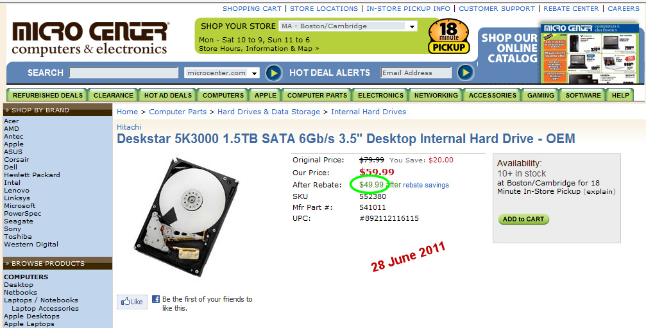Viewport: 646px width, 328px height.
Task: Select Western Digital in brand list
Action: 31,245
